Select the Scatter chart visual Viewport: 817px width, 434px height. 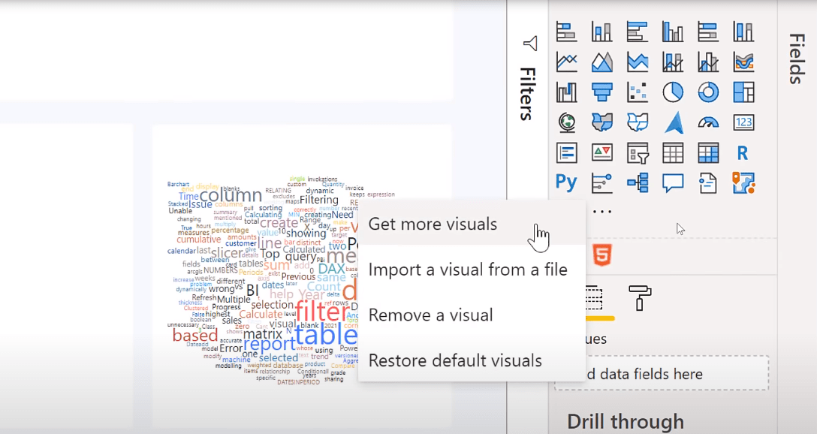point(638,92)
